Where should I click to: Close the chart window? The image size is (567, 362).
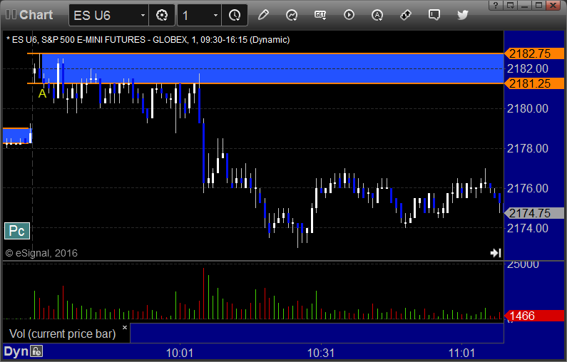(553, 5)
